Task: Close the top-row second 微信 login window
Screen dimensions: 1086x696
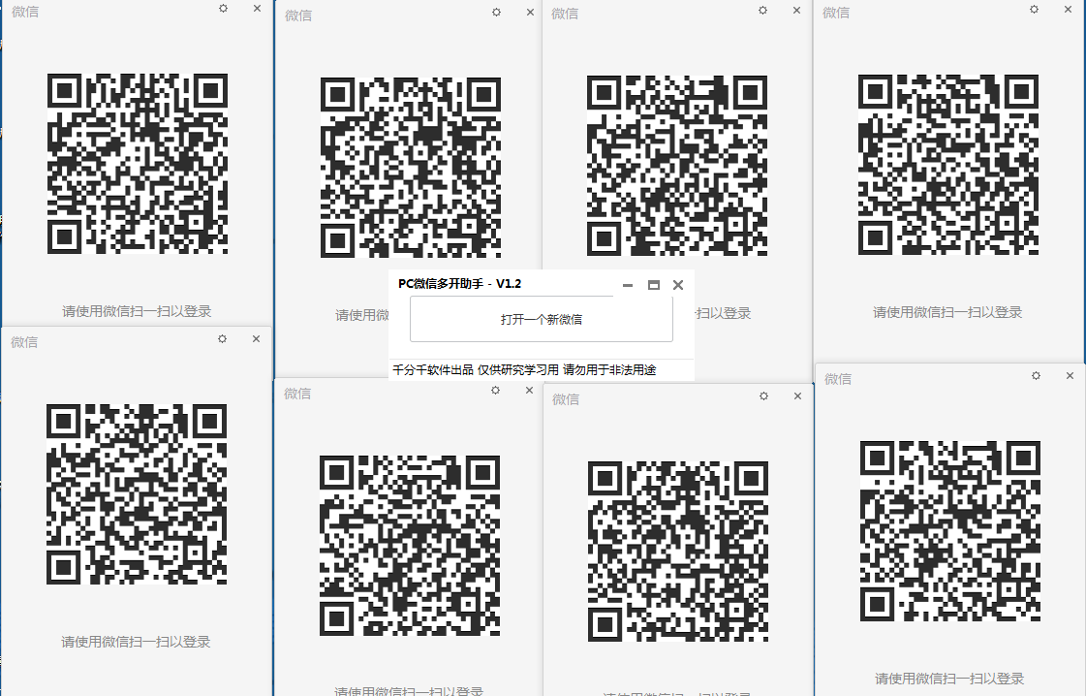Action: click(530, 12)
